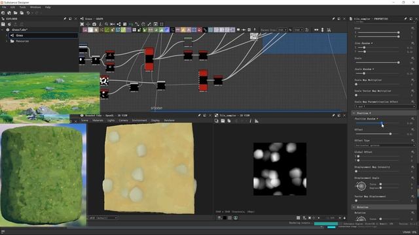Open the Environment menu in 3D view
Screen dimensions: 419x235
pyautogui.click(x=139, y=120)
